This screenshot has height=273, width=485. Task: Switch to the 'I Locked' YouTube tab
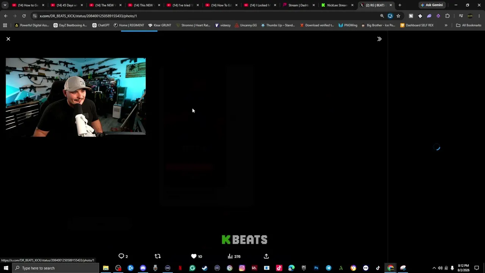[260, 5]
